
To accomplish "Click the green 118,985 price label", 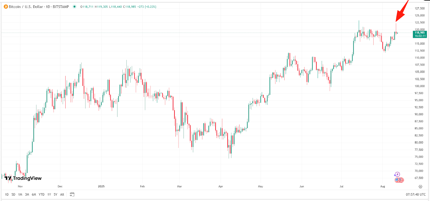I will point(419,32).
